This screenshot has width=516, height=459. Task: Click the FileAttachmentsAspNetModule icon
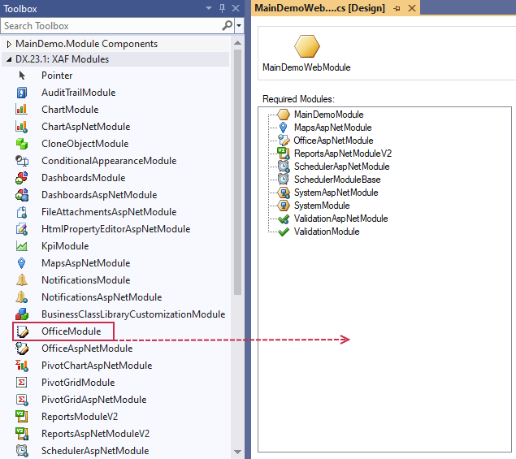[22, 212]
